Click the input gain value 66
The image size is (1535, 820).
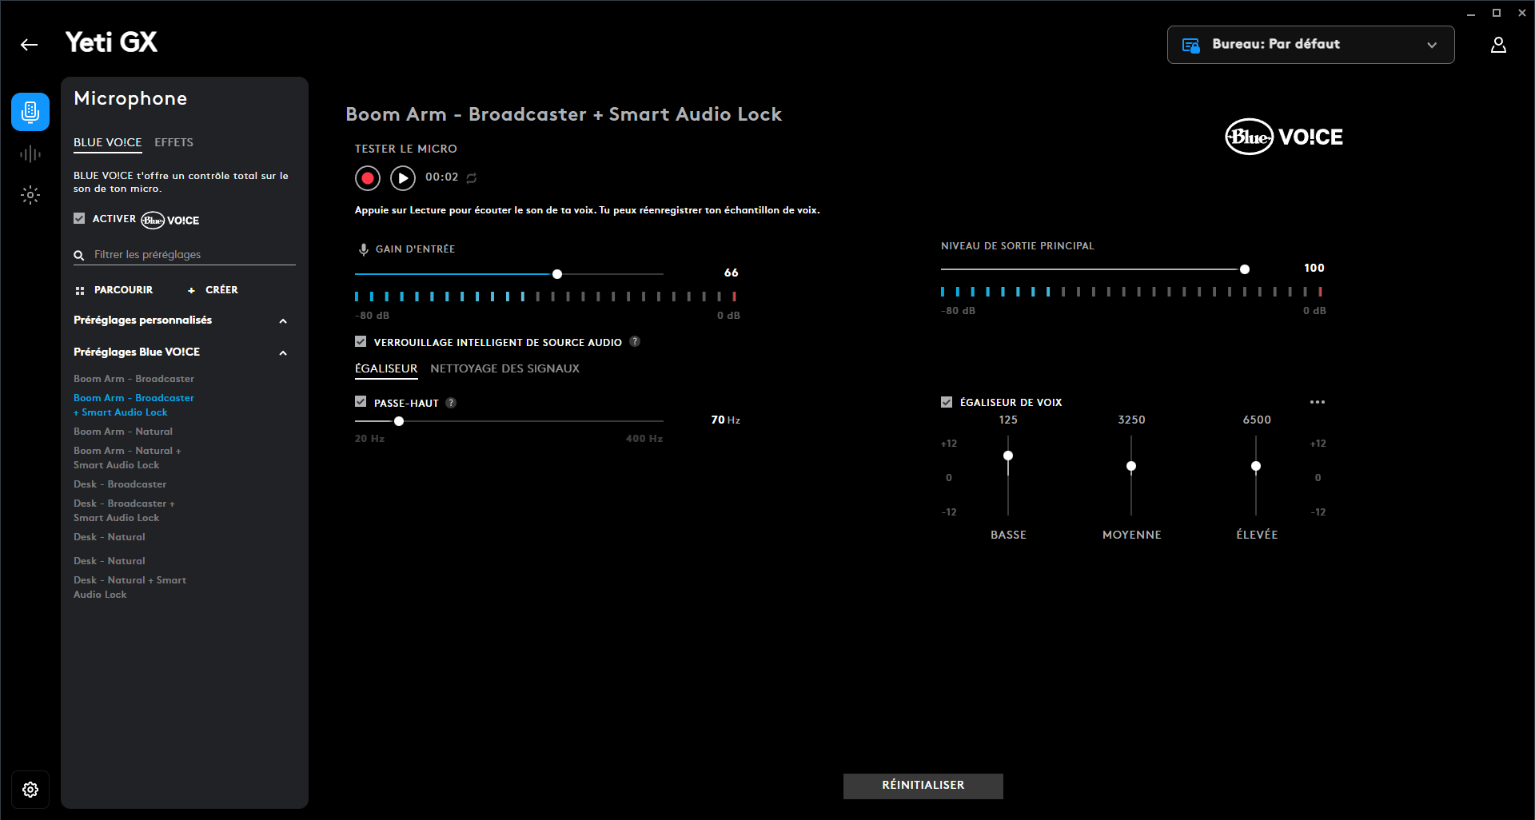[x=731, y=273]
